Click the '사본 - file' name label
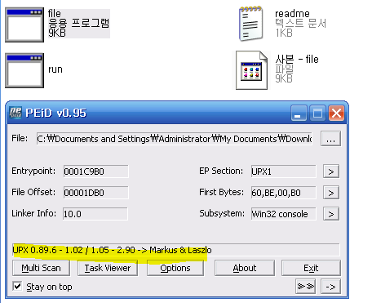This screenshot has height=303, width=372. tap(297, 59)
